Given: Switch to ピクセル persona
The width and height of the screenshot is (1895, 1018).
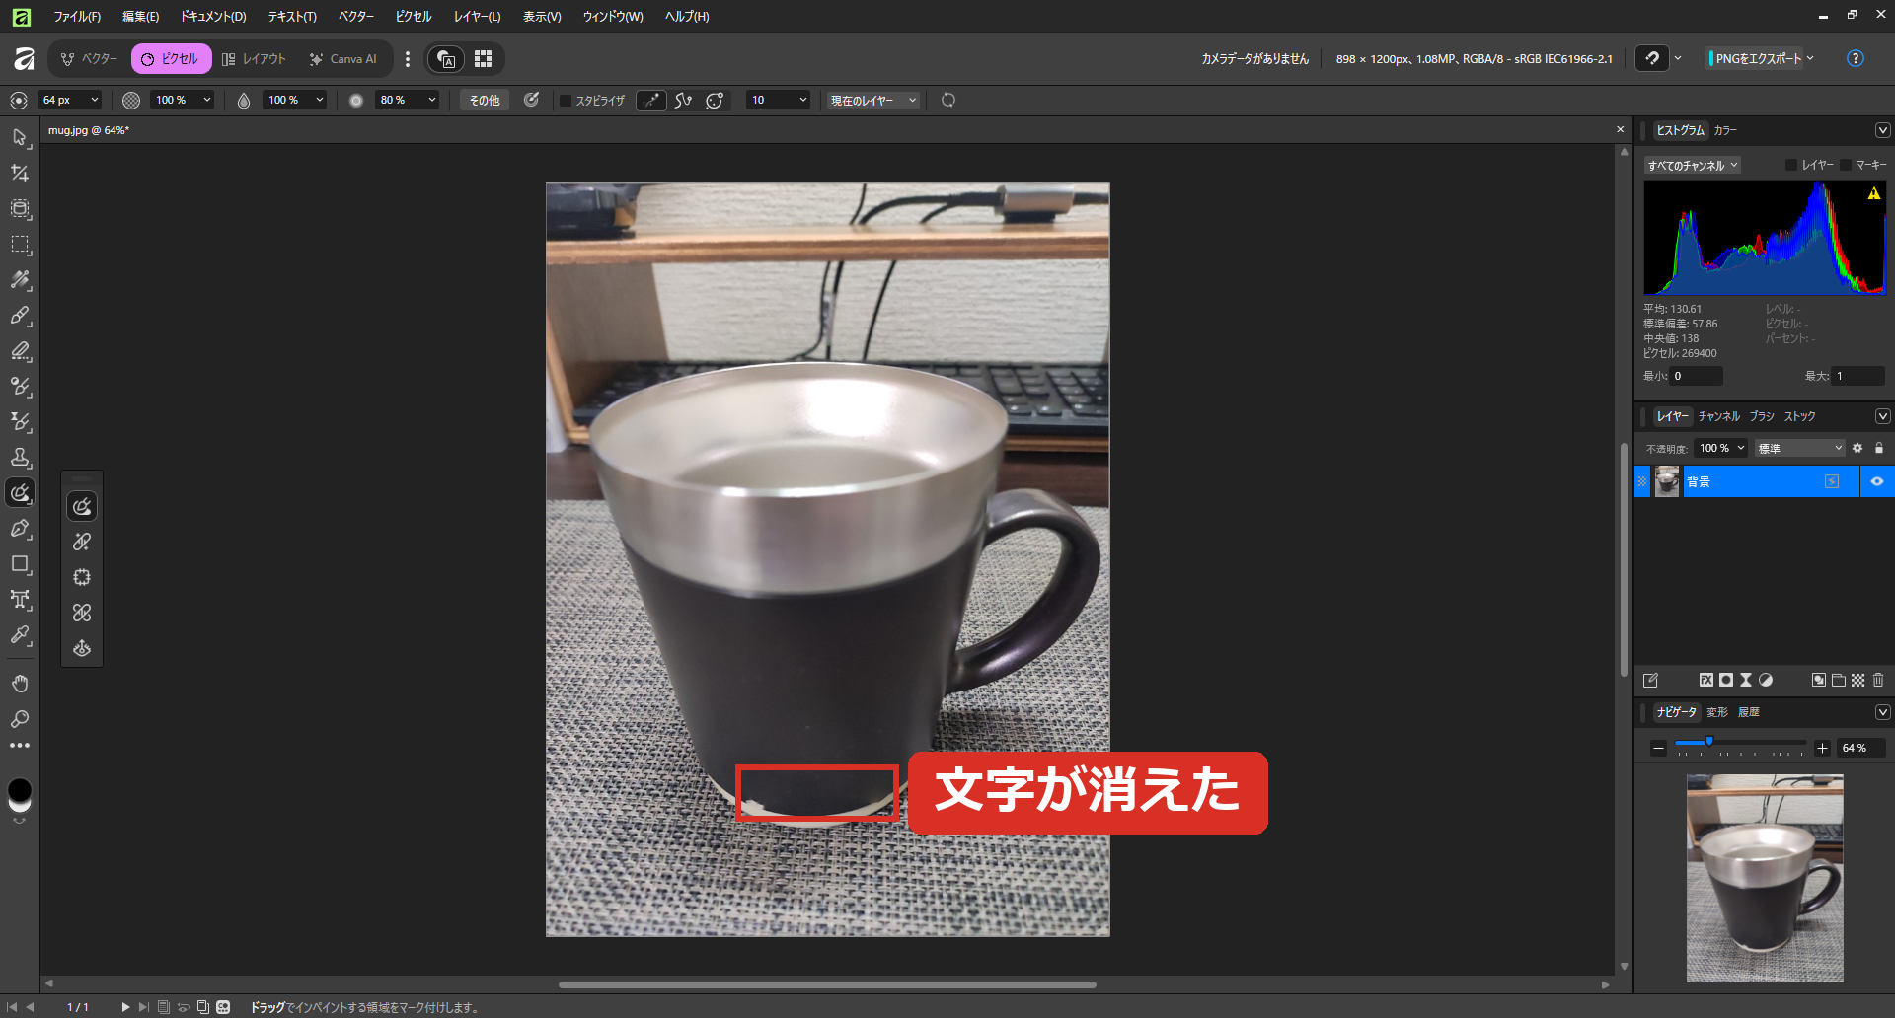Looking at the screenshot, I should 172,59.
